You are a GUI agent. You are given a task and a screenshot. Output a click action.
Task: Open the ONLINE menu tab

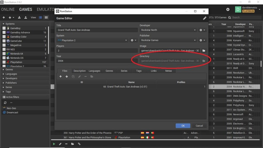8,9
